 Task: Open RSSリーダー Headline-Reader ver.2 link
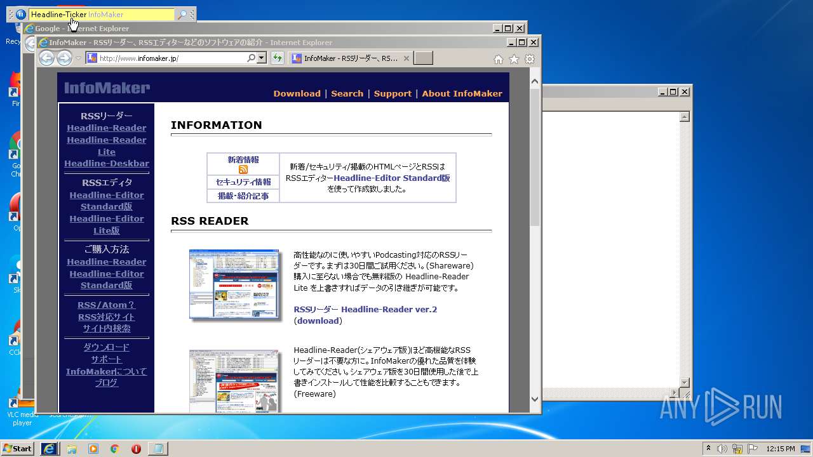click(x=365, y=310)
